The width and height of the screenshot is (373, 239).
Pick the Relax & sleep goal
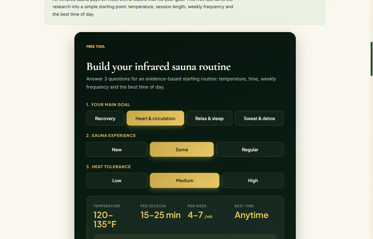pyautogui.click(x=210, y=118)
